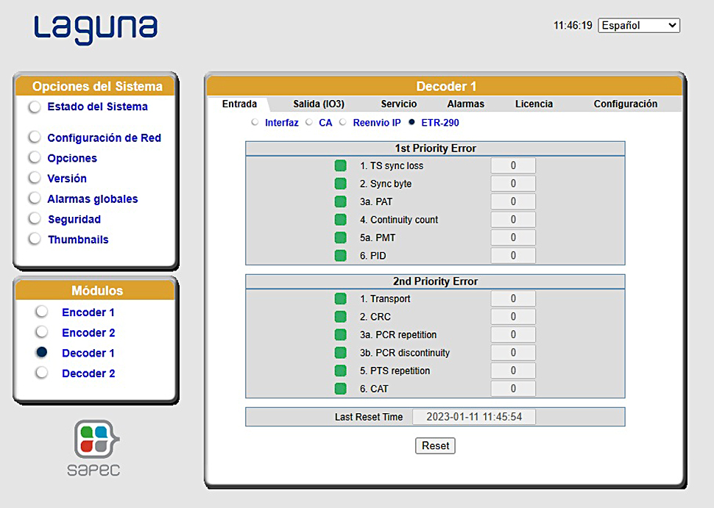Click the TS sync loss counter field
This screenshot has height=508, width=714.
[513, 165]
